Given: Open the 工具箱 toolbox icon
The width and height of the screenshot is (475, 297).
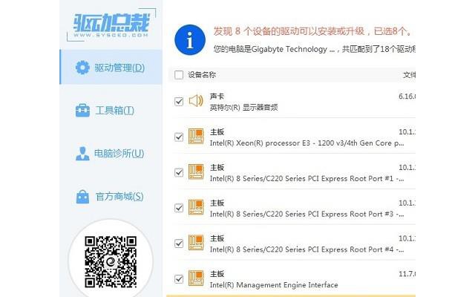Looking at the screenshot, I should 82,111.
